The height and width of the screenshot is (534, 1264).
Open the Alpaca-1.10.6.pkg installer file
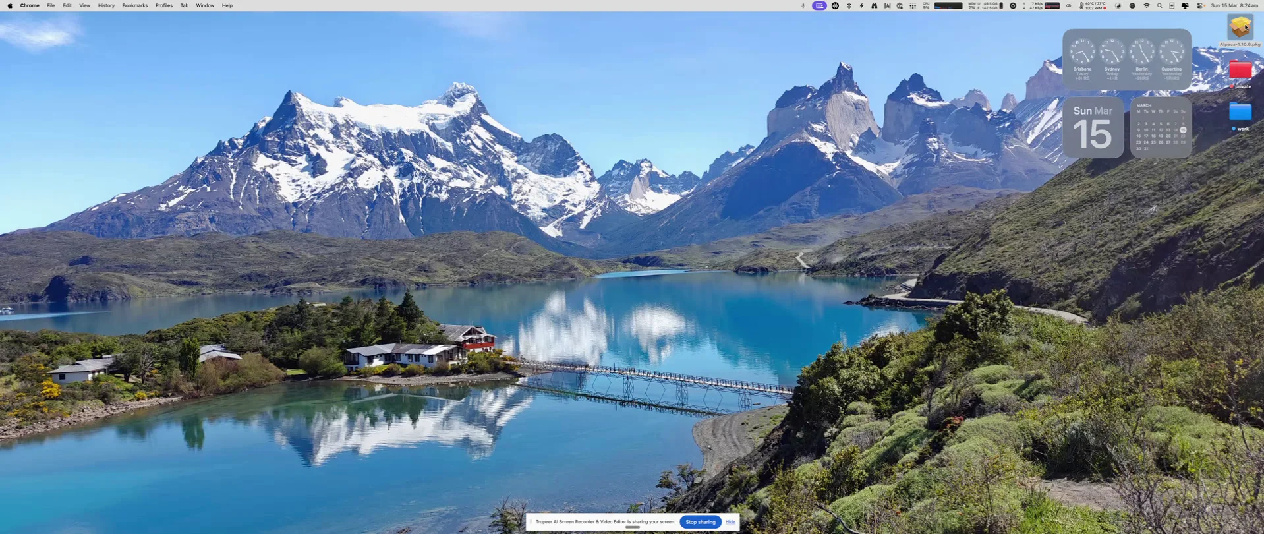pyautogui.click(x=1240, y=28)
